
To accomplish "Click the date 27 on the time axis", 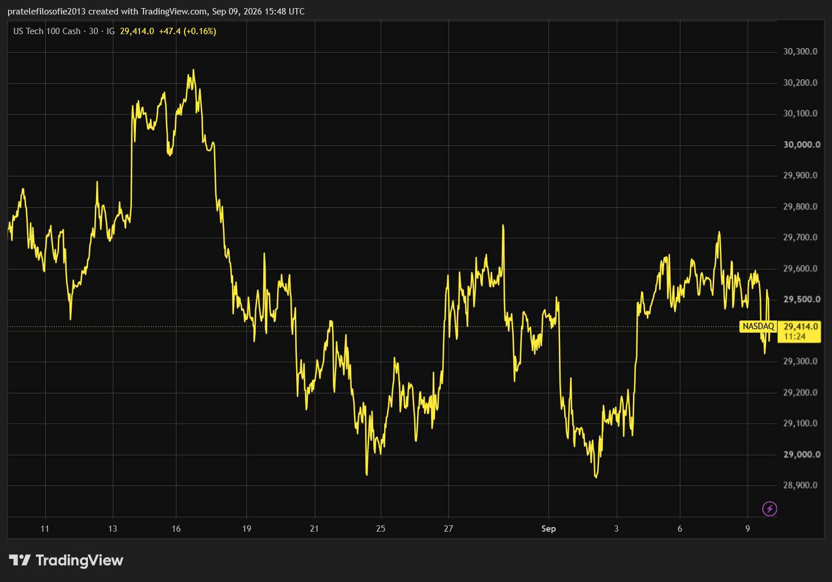I will pyautogui.click(x=448, y=529).
